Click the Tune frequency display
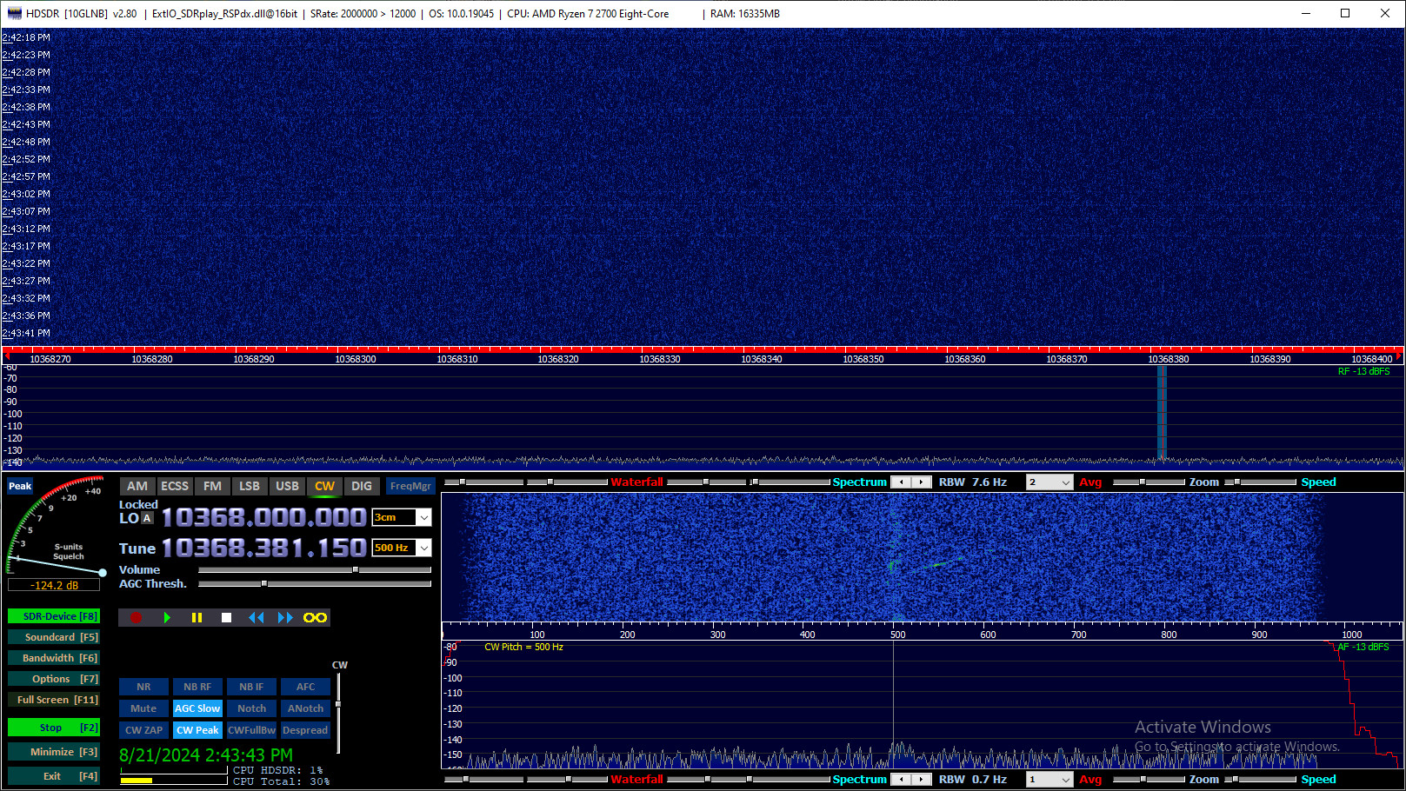This screenshot has width=1406, height=791. pyautogui.click(x=263, y=548)
